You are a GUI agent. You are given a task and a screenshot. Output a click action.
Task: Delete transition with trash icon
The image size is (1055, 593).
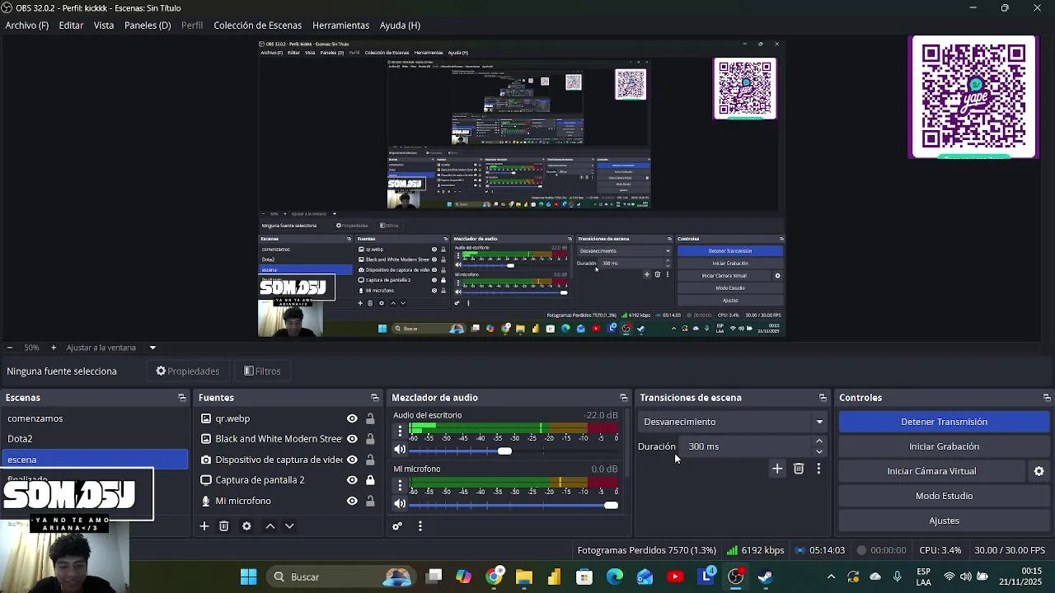point(799,469)
